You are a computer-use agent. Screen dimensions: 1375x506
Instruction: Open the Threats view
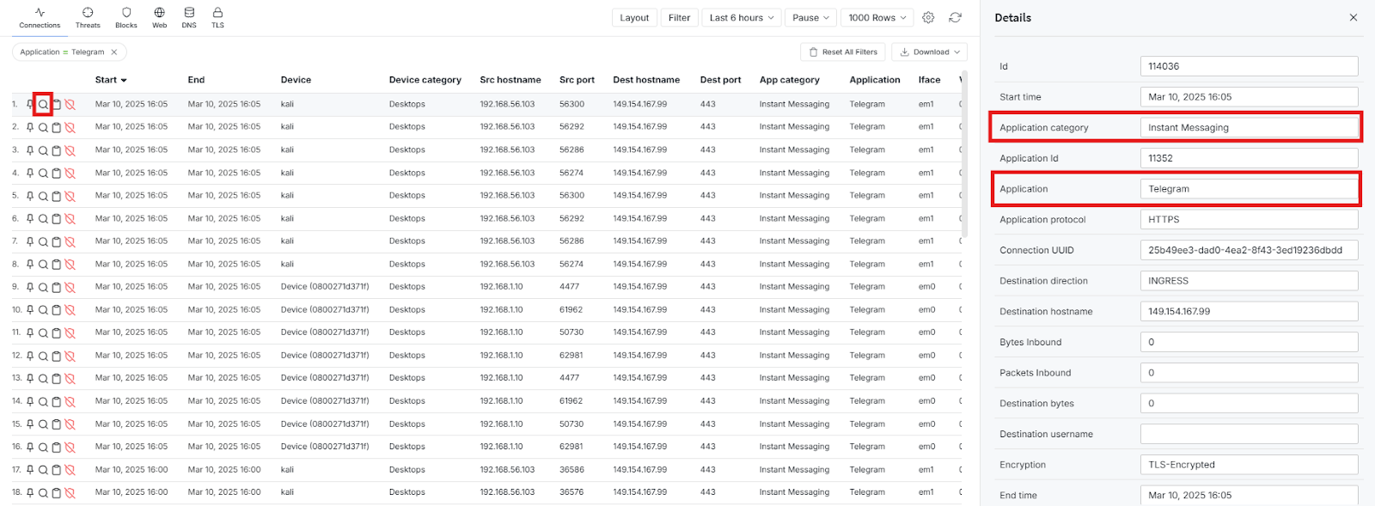click(88, 17)
